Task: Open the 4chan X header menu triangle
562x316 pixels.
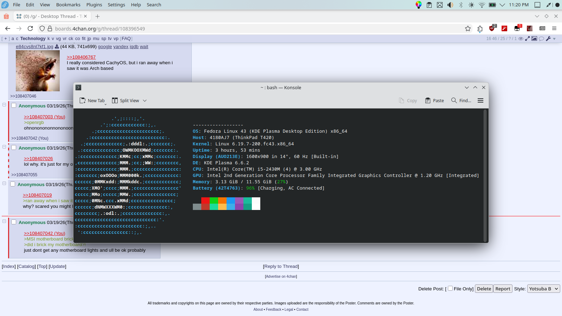Action: click(555, 39)
